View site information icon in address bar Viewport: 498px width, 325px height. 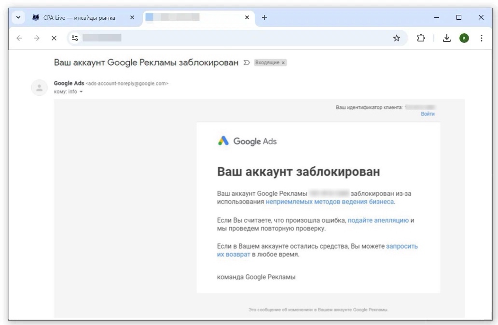75,38
